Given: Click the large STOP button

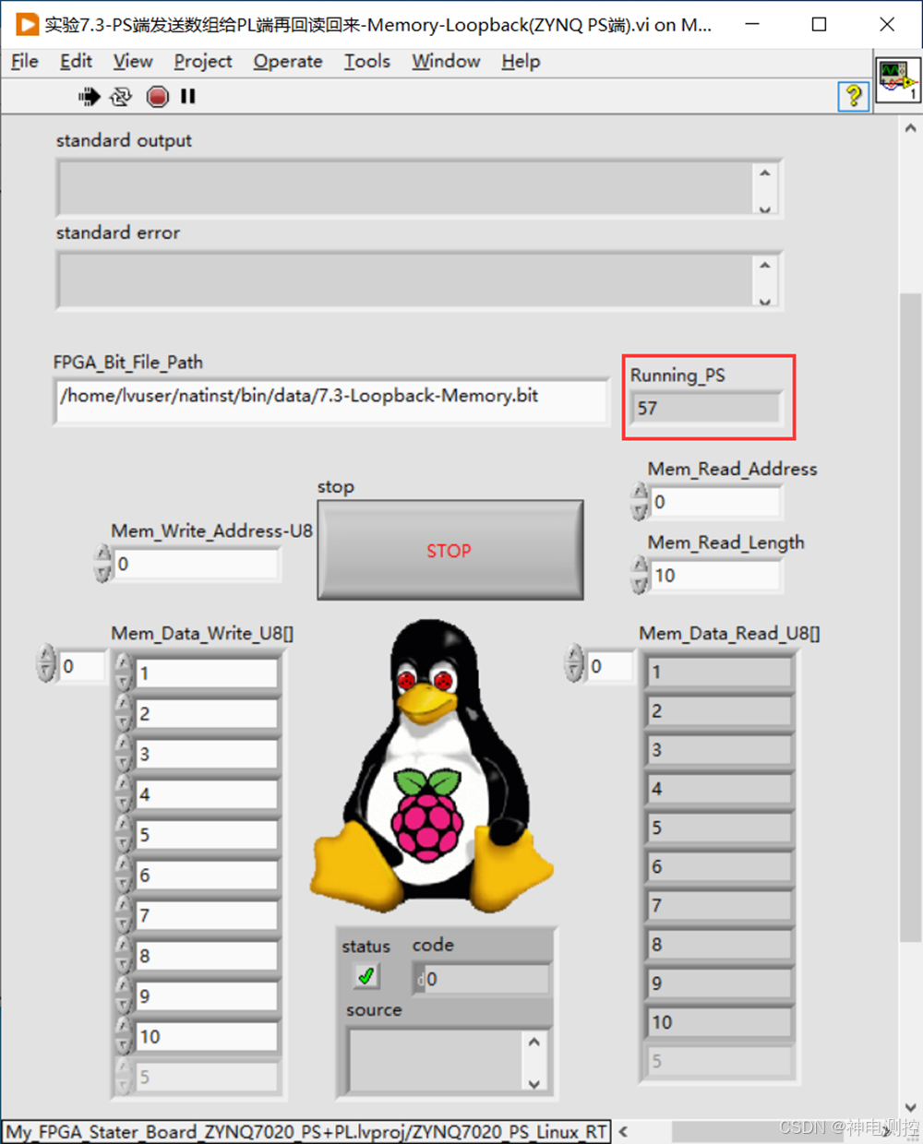Looking at the screenshot, I should (x=450, y=550).
